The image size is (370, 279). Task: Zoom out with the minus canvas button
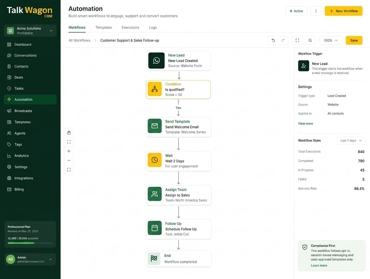69,160
